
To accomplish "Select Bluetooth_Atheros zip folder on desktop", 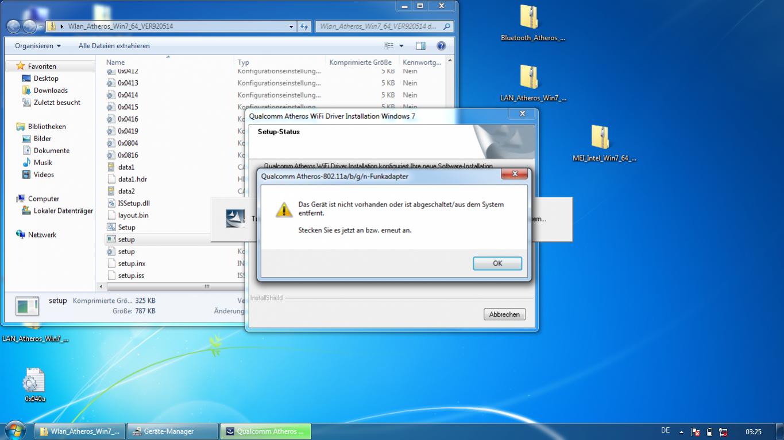I will coord(532,24).
